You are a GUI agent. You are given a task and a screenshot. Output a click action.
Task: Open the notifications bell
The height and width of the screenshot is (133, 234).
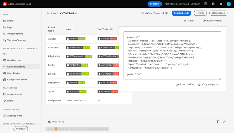click(x=221, y=4)
